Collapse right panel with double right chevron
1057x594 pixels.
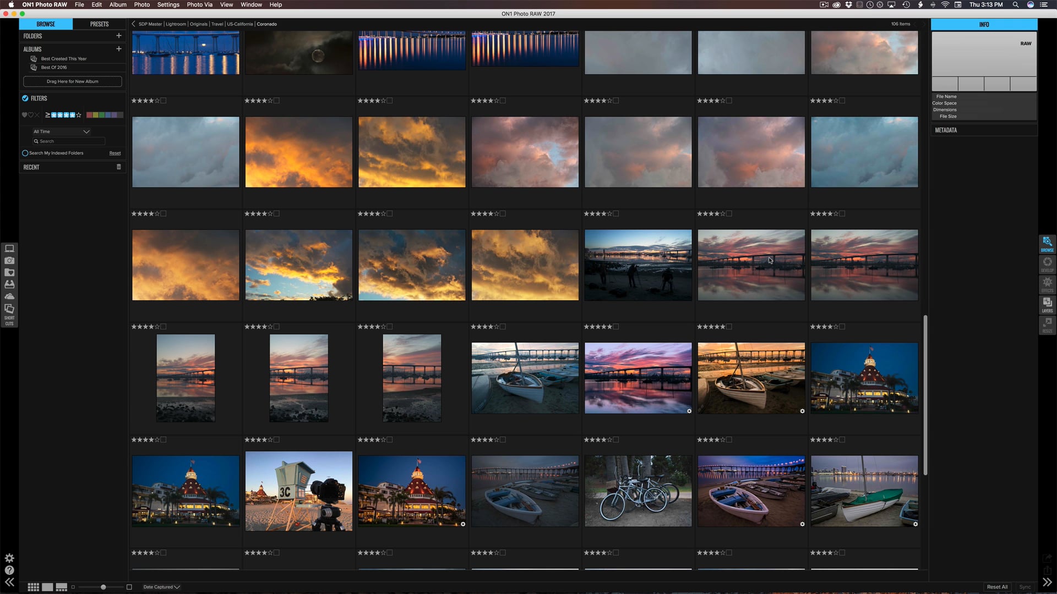[x=1047, y=582]
